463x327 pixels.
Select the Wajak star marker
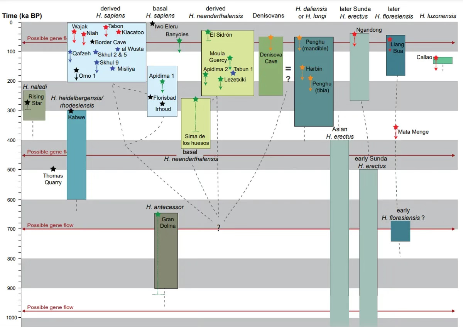[74, 31]
